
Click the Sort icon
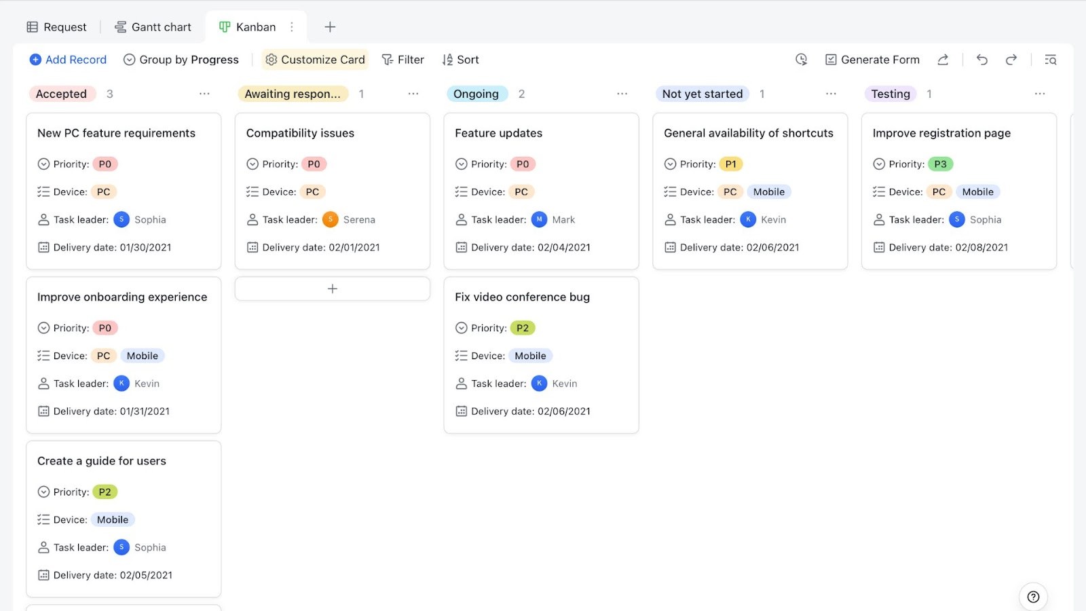tap(447, 60)
